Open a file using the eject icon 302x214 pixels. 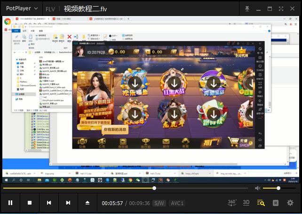(x=87, y=203)
